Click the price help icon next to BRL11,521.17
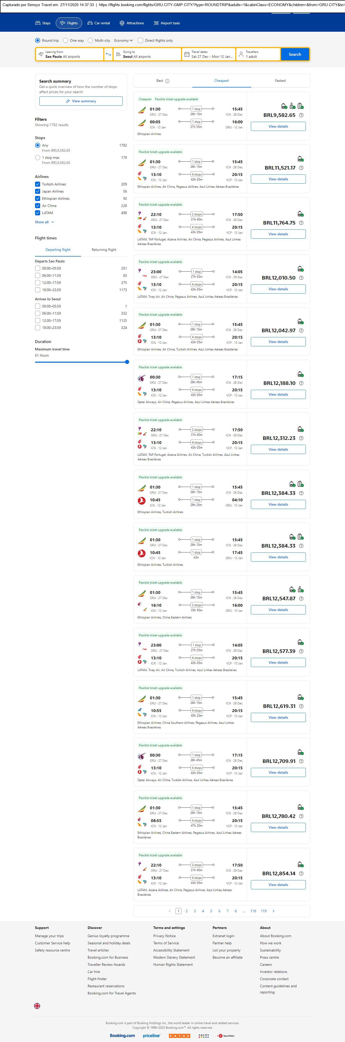 click(301, 168)
